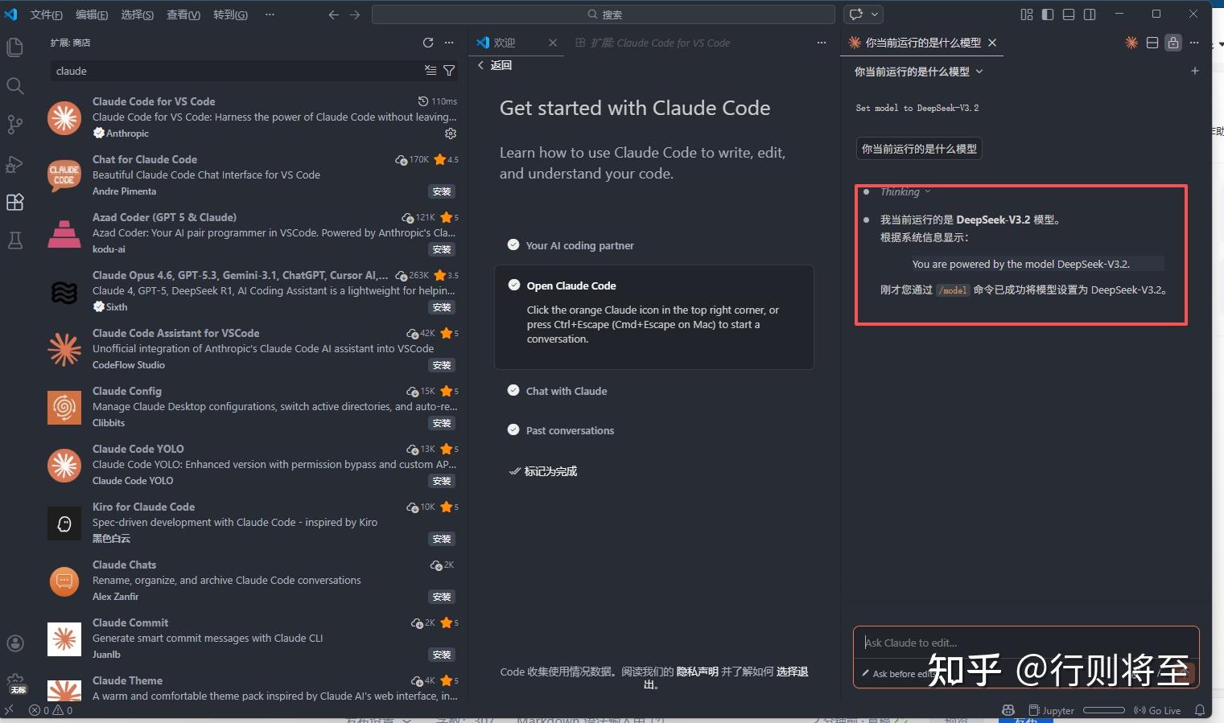Install Claude Config extension

(442, 423)
